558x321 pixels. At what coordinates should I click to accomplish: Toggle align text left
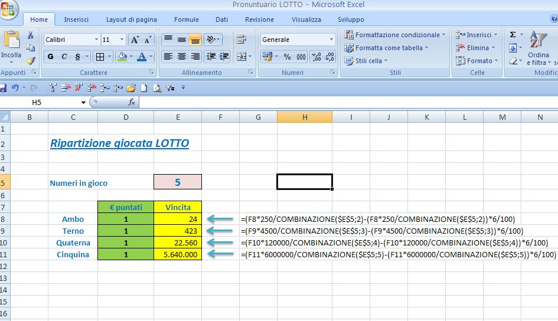[168, 57]
